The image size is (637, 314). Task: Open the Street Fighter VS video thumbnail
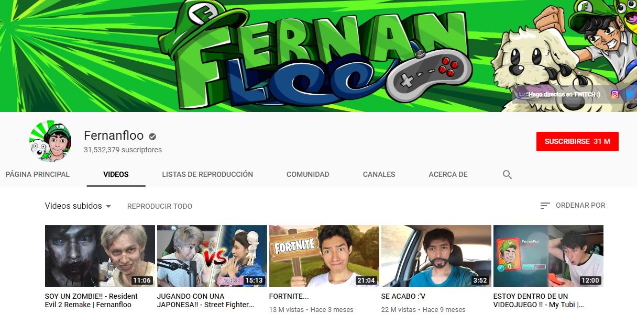coord(212,256)
